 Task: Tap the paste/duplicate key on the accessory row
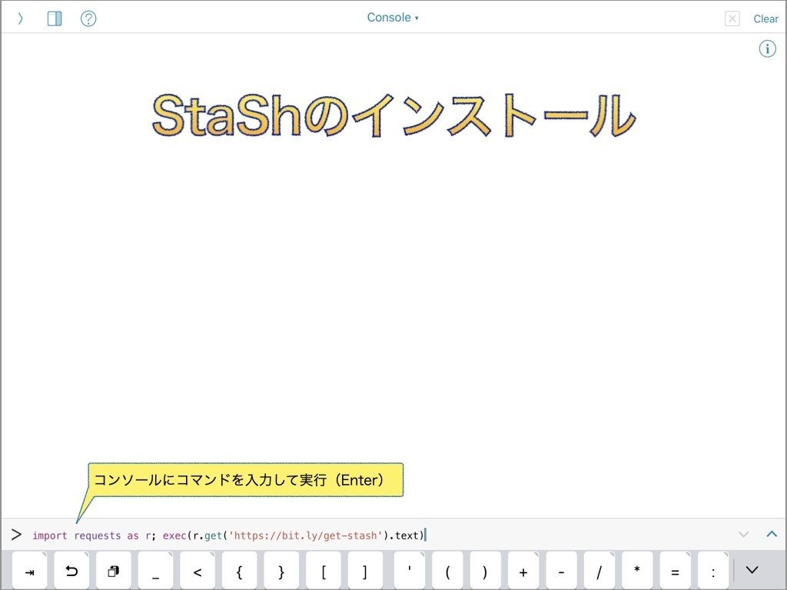point(114,570)
